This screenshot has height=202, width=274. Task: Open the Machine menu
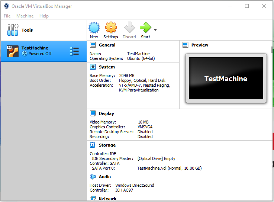point(25,16)
